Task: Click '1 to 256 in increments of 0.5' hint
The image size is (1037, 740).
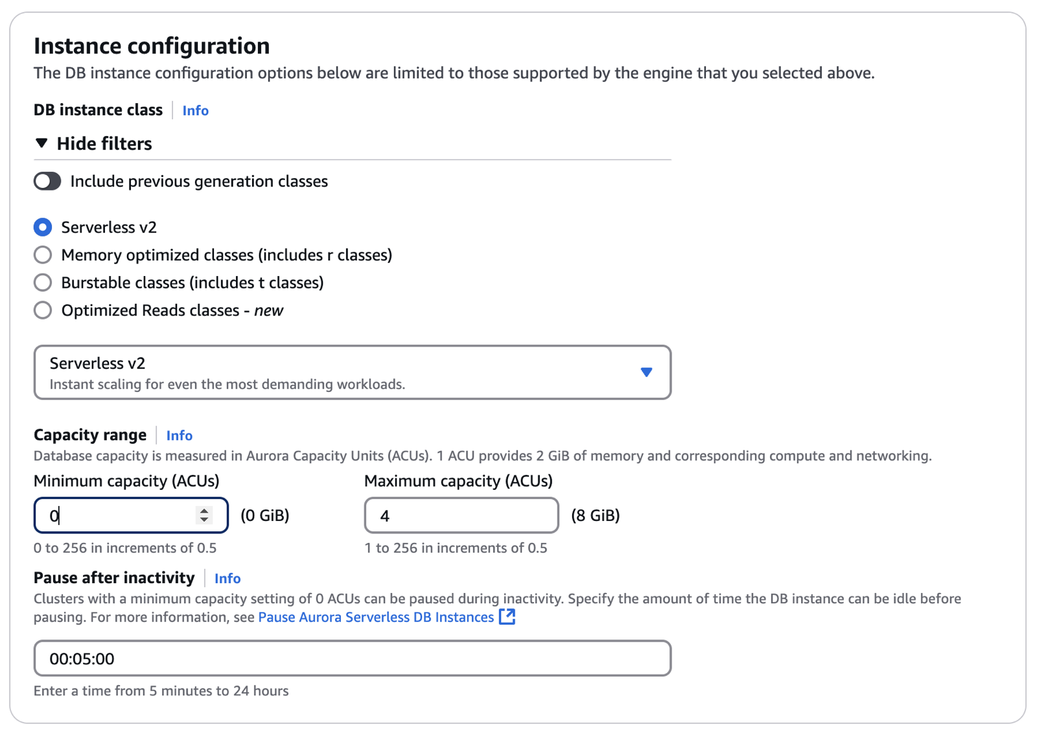Action: (456, 548)
